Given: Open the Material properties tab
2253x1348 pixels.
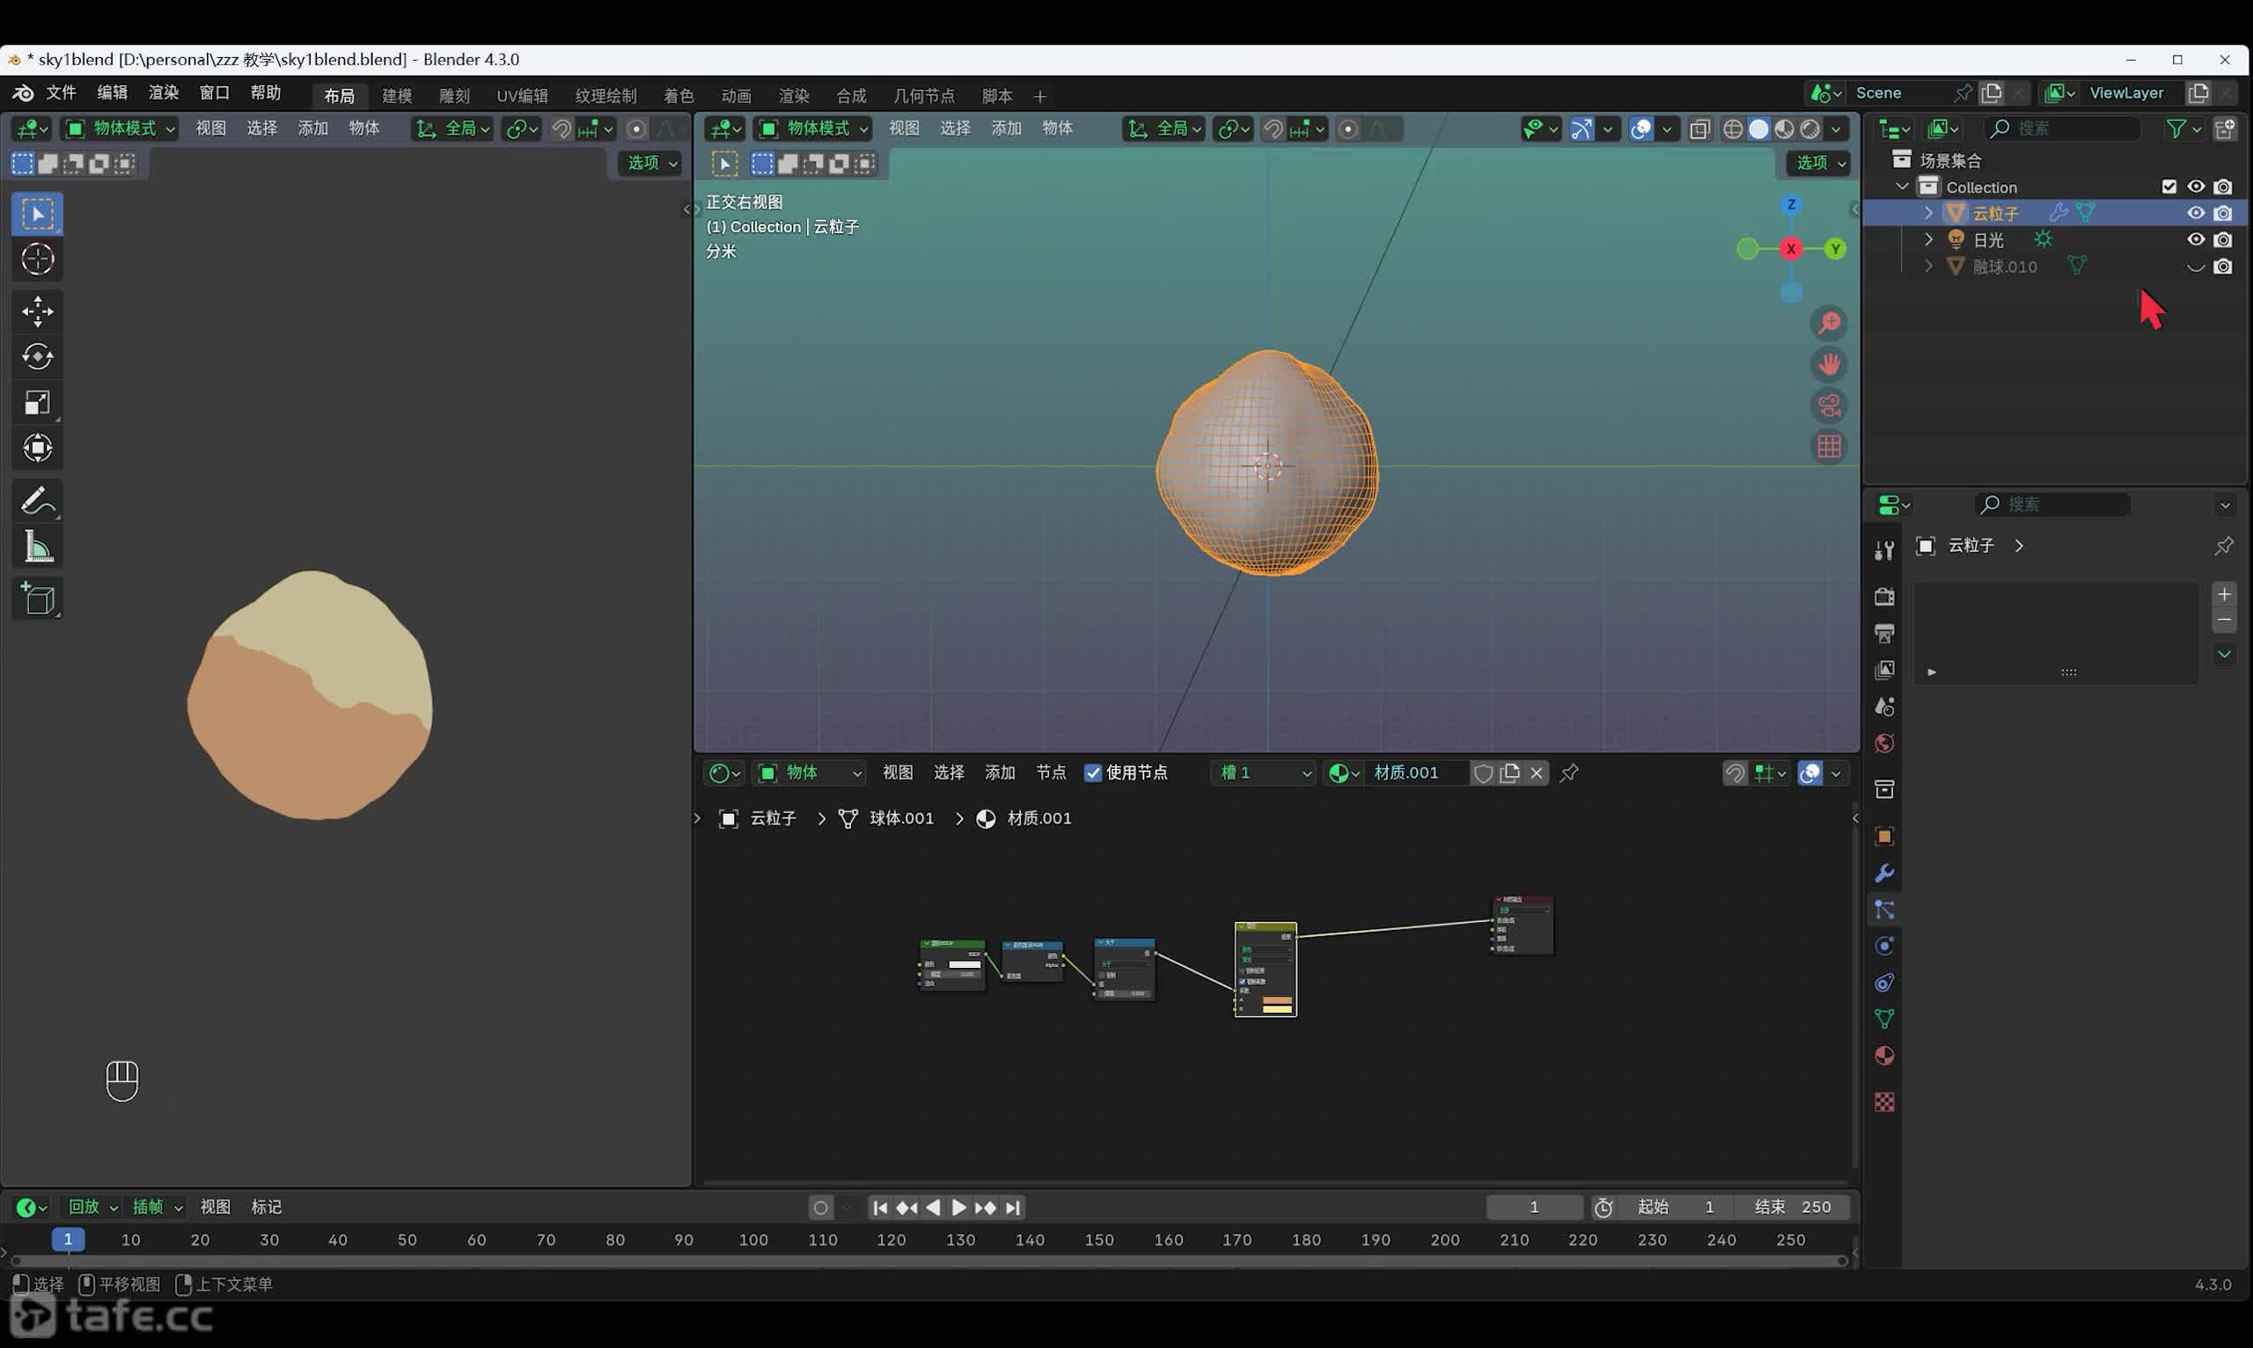Looking at the screenshot, I should [x=1884, y=1057].
